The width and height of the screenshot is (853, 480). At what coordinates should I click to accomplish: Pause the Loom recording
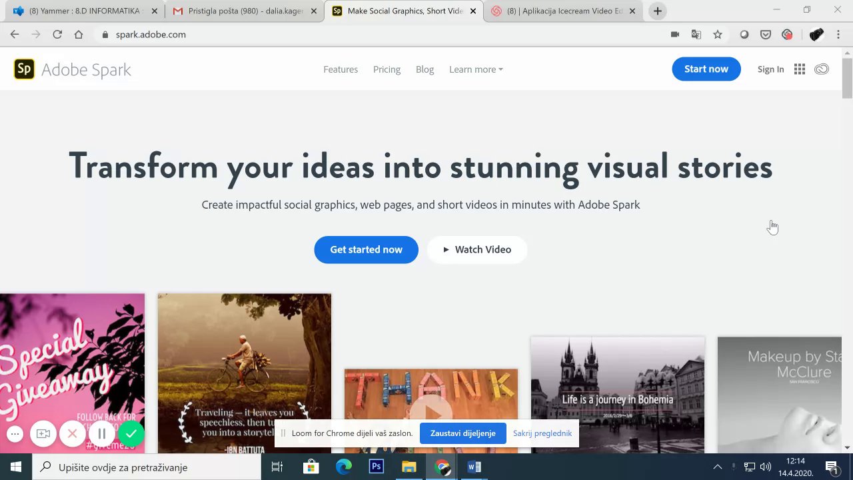[x=102, y=434]
